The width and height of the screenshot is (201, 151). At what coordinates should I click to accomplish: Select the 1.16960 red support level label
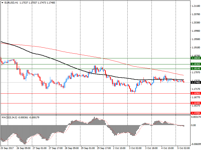click(x=196, y=93)
